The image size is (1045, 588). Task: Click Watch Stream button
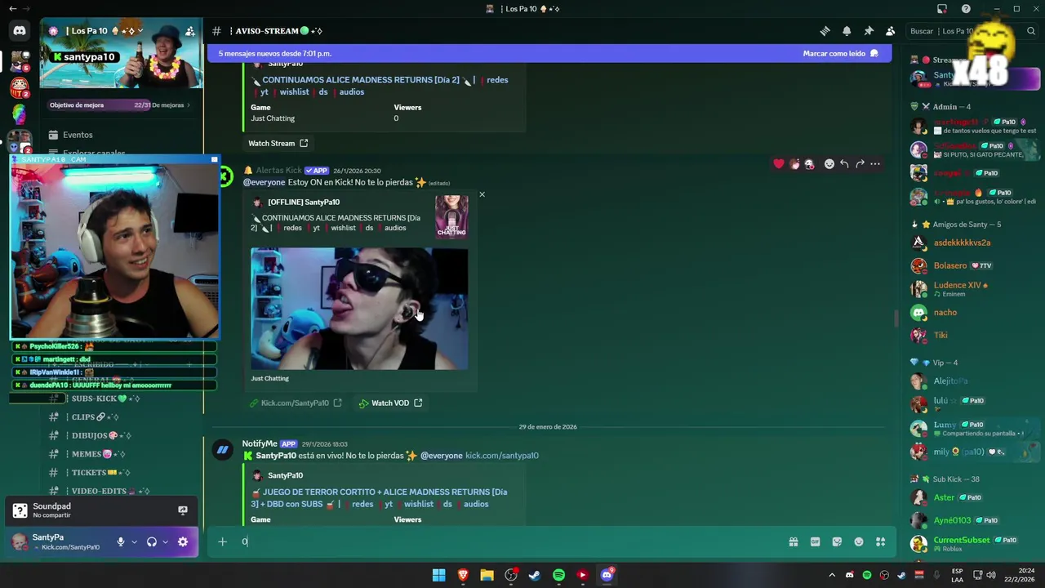pyautogui.click(x=278, y=143)
